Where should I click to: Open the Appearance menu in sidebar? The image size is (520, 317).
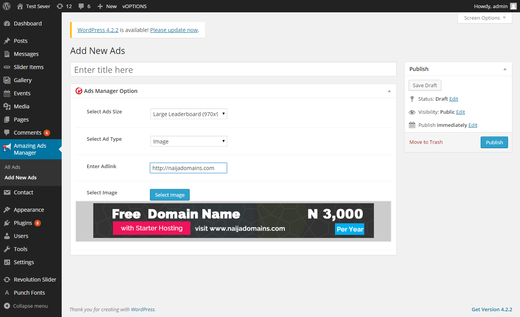click(29, 210)
